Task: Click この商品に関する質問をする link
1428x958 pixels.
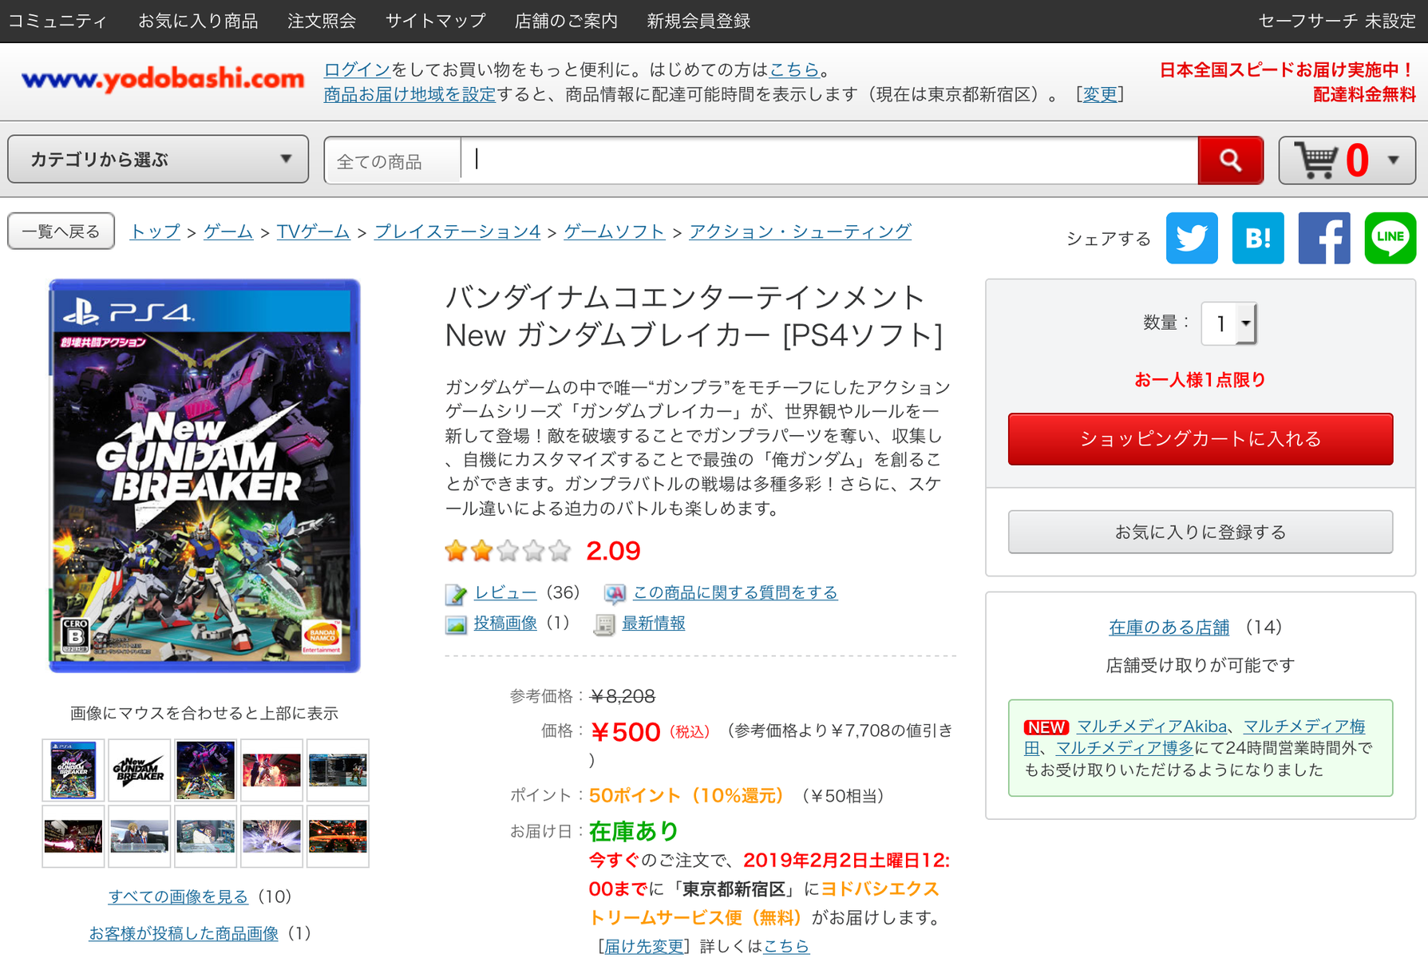Action: pyautogui.click(x=735, y=592)
